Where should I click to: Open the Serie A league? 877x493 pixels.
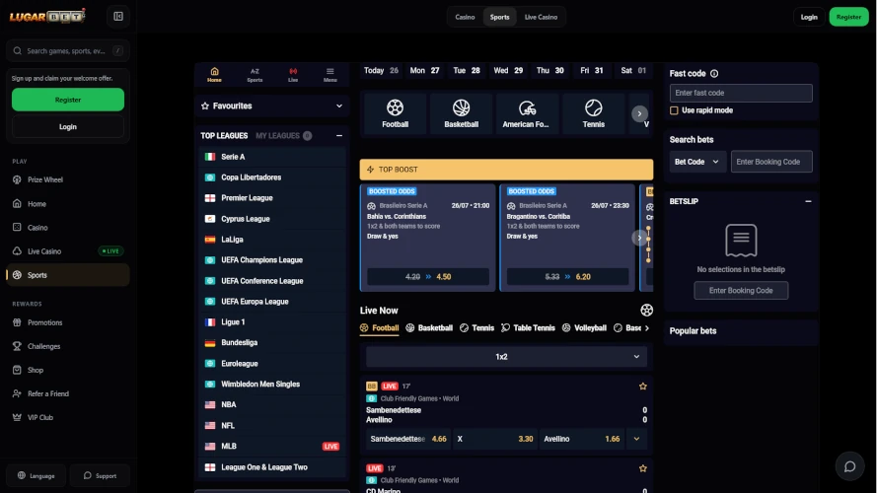[x=272, y=157]
